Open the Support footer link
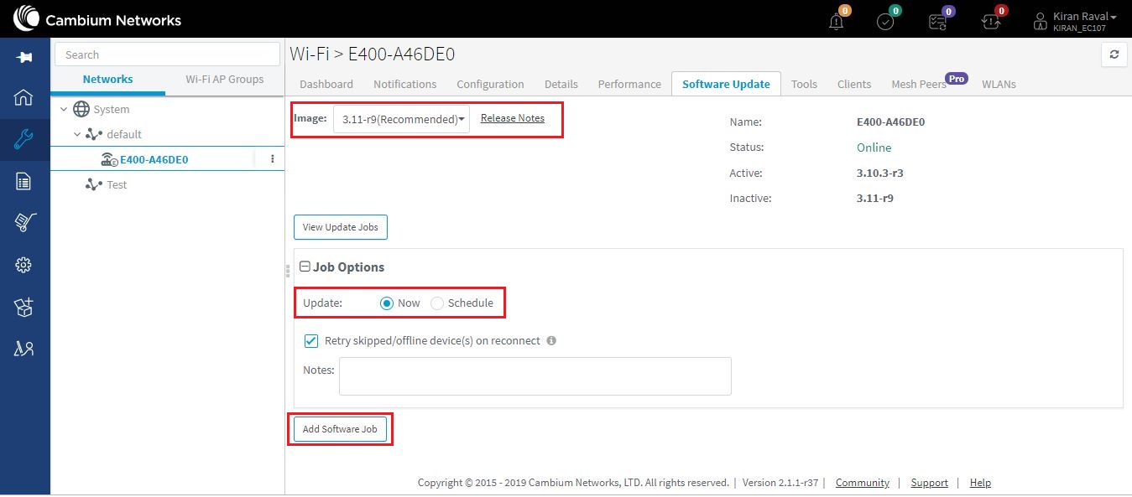Viewport: 1132px width, 497px height. (x=930, y=483)
